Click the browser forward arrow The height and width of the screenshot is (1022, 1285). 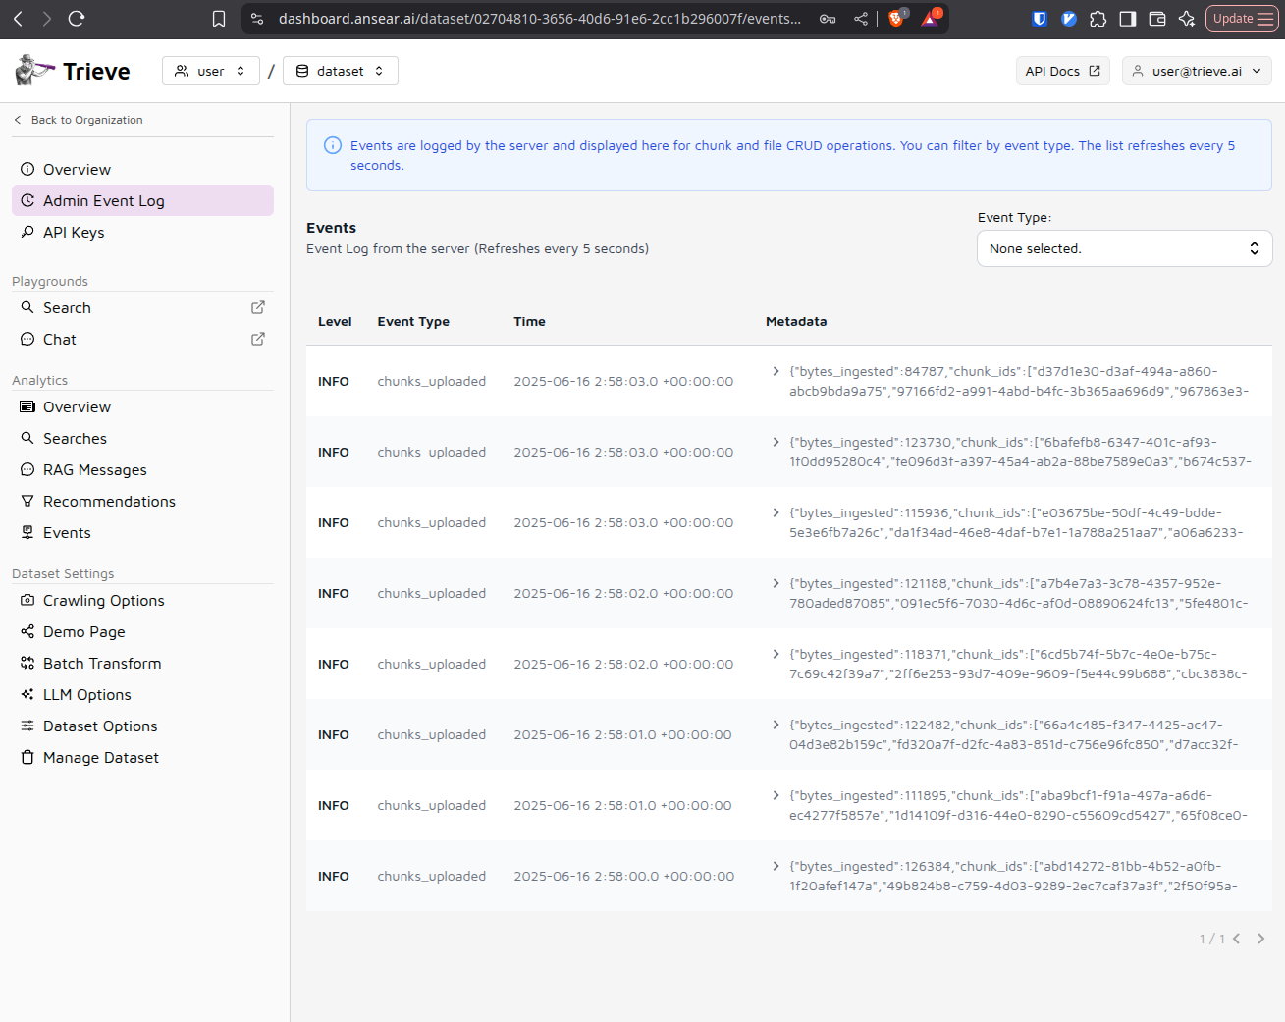point(46,19)
